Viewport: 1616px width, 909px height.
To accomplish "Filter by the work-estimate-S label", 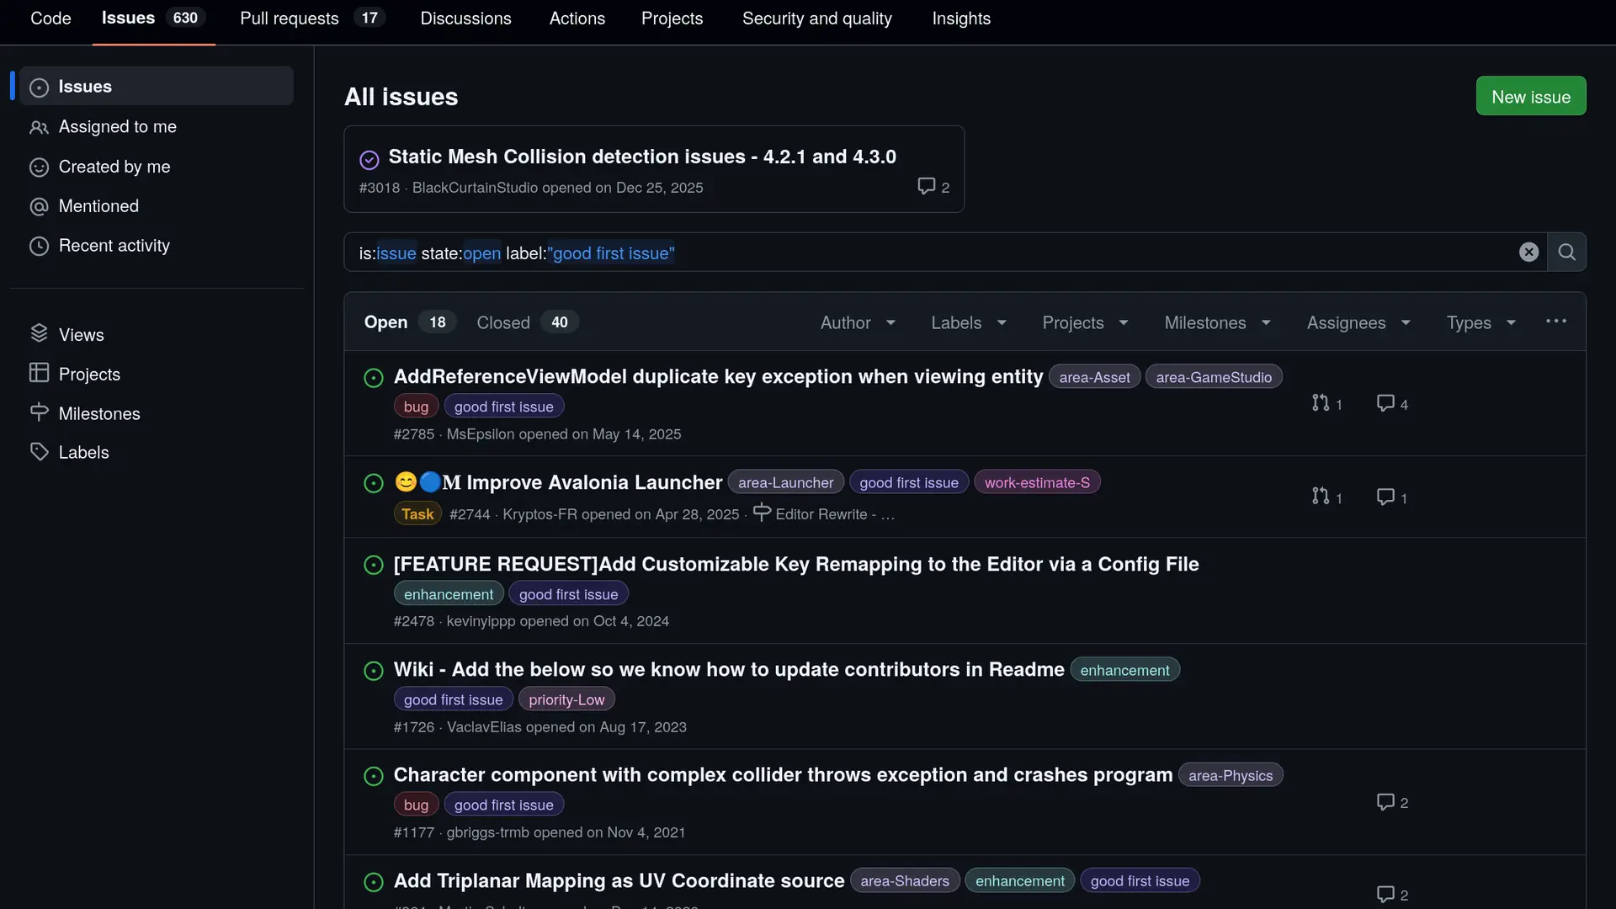I will (1037, 482).
